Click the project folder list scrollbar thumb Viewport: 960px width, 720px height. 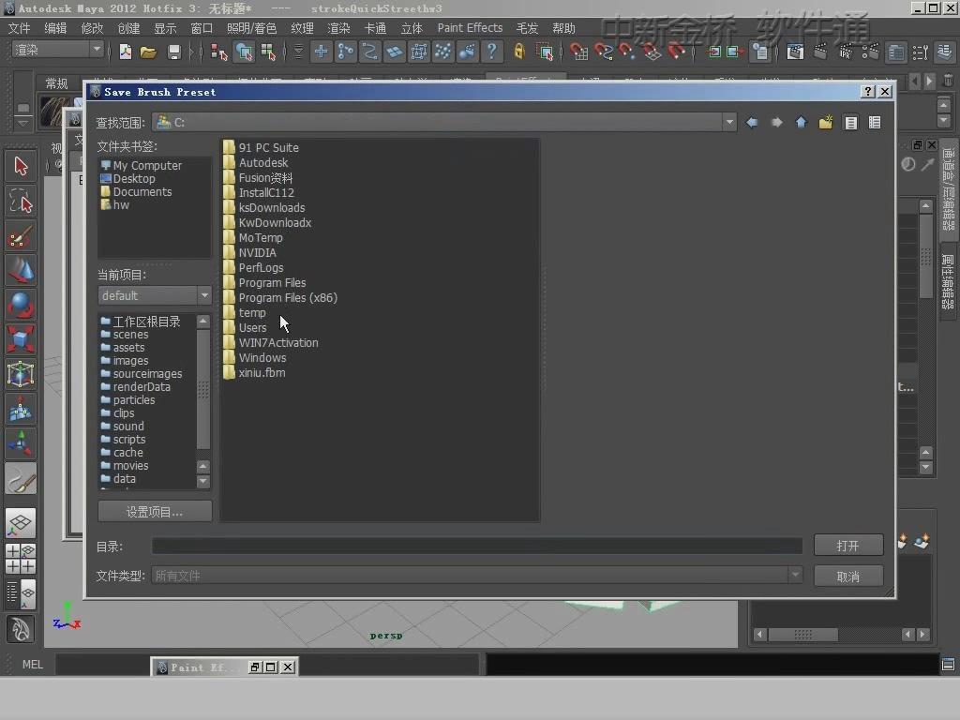point(202,389)
